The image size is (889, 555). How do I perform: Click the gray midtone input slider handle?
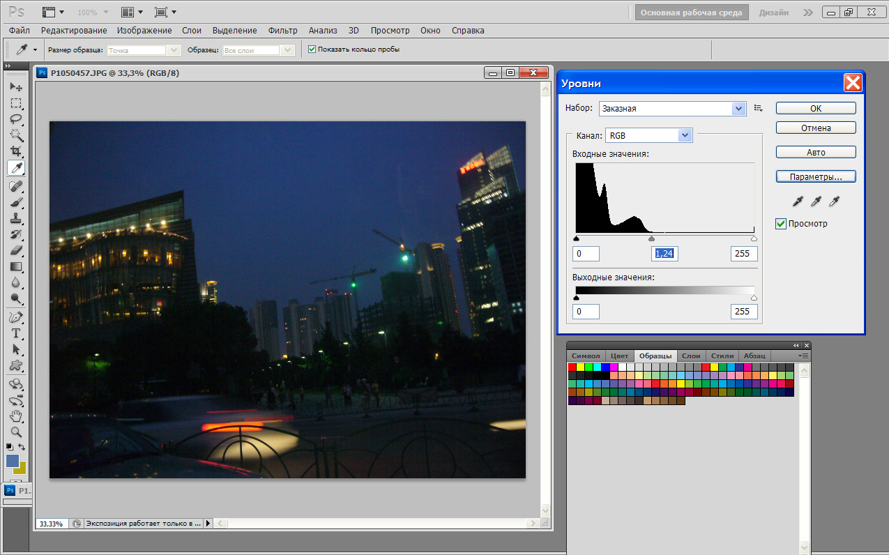(651, 238)
